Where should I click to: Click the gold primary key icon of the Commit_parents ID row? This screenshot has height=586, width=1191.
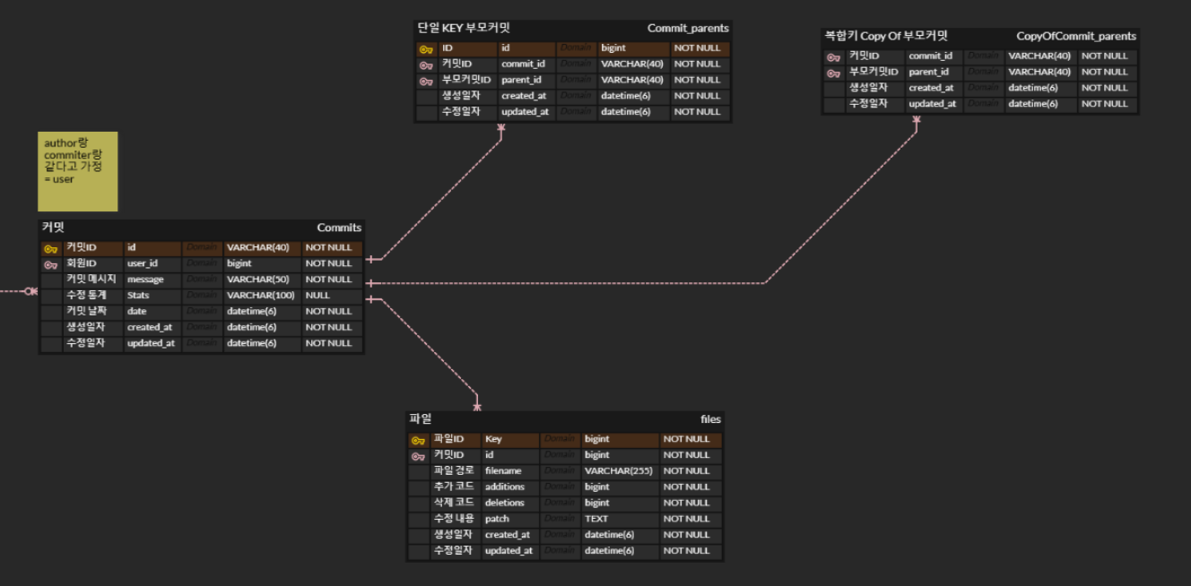coord(426,49)
